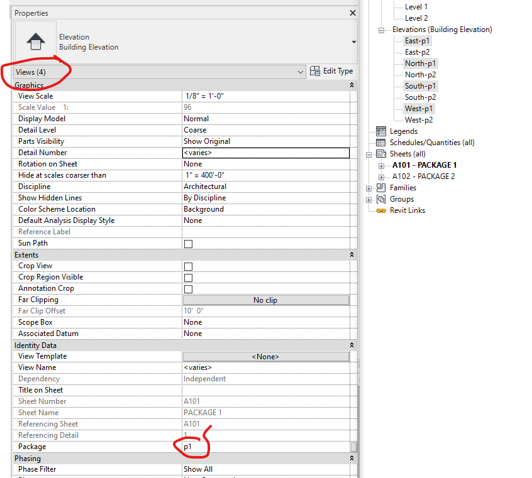Click the Edit Type button label
The width and height of the screenshot is (532, 478).
coord(338,71)
